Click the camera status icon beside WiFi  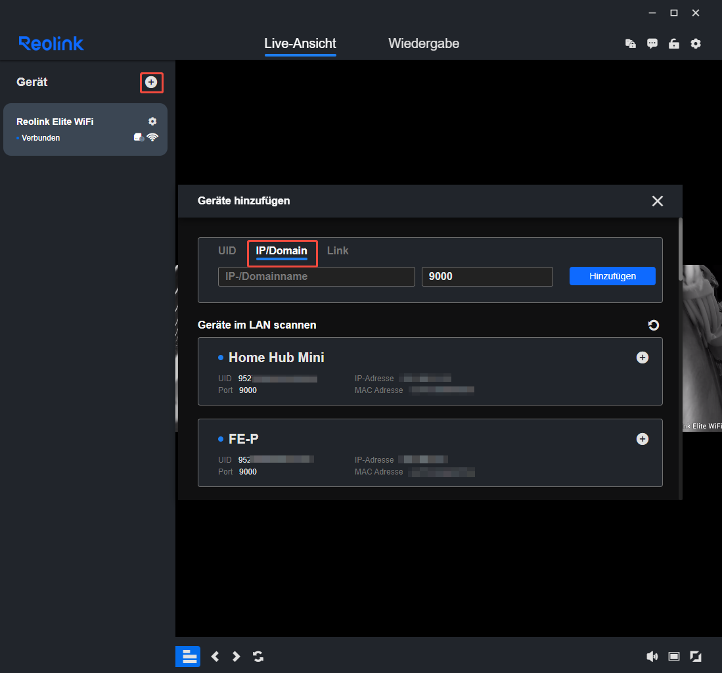coord(139,137)
